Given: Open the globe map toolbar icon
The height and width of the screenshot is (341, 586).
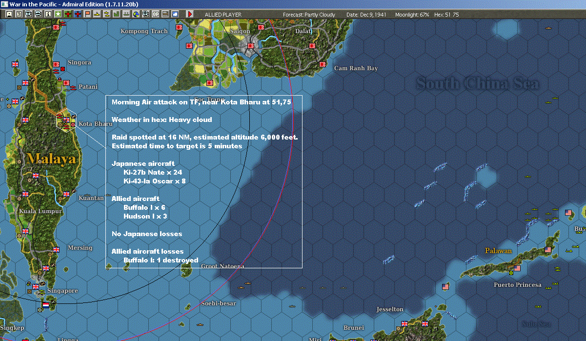Looking at the screenshot, I should [136, 14].
